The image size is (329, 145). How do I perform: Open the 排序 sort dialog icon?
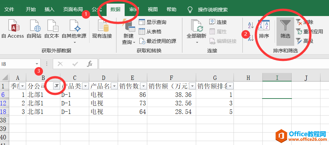264,29
